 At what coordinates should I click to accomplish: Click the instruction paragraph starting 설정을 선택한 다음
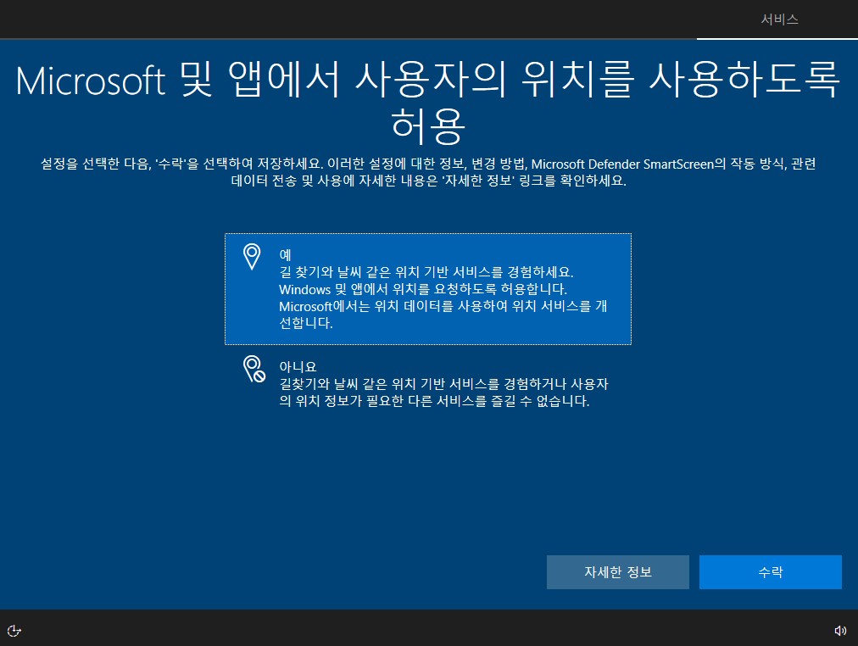pos(428,172)
